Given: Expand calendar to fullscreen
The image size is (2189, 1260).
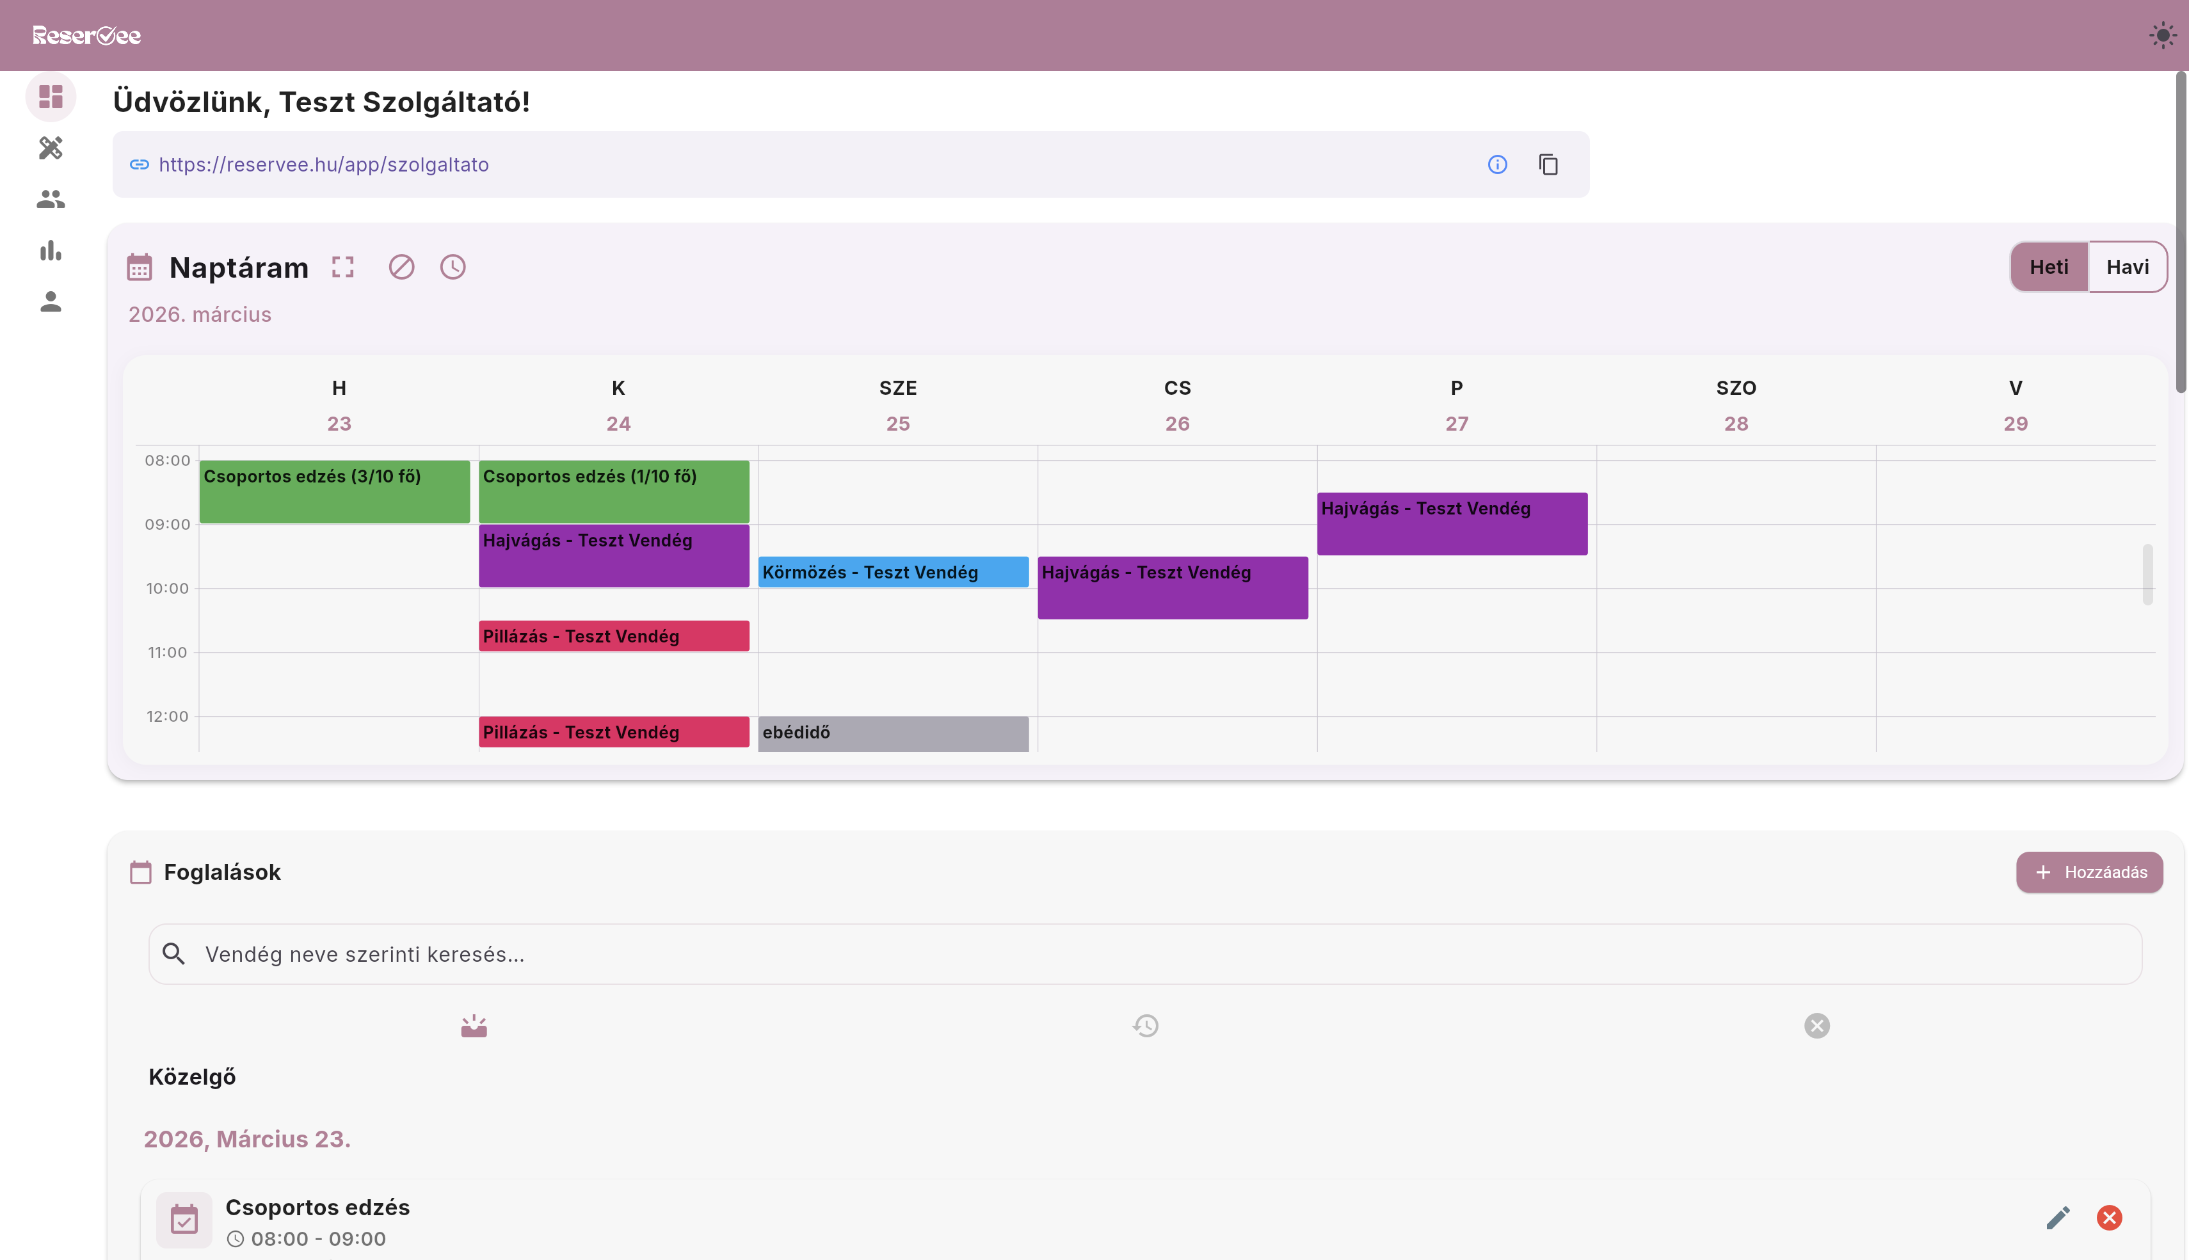Looking at the screenshot, I should 343,267.
